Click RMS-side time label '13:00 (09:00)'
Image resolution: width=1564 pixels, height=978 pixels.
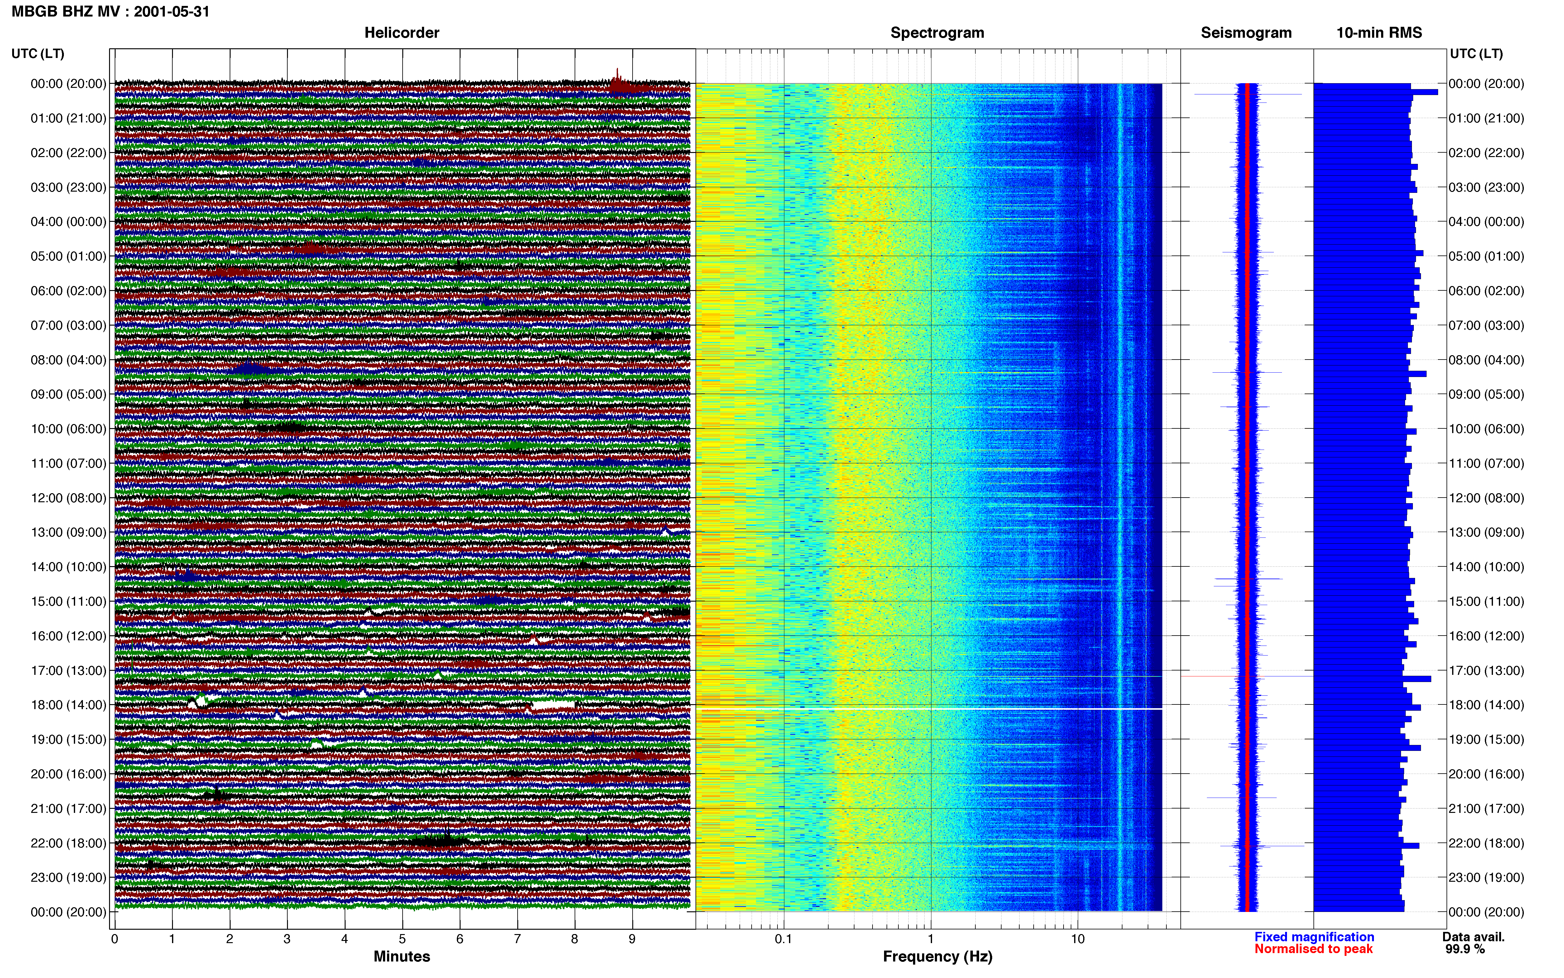click(1486, 532)
